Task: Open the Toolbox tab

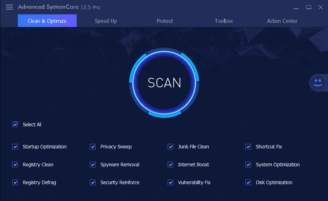Action: tap(224, 21)
